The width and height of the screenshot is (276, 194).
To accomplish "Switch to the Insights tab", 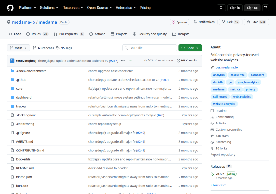I will pyautogui.click(x=181, y=34).
